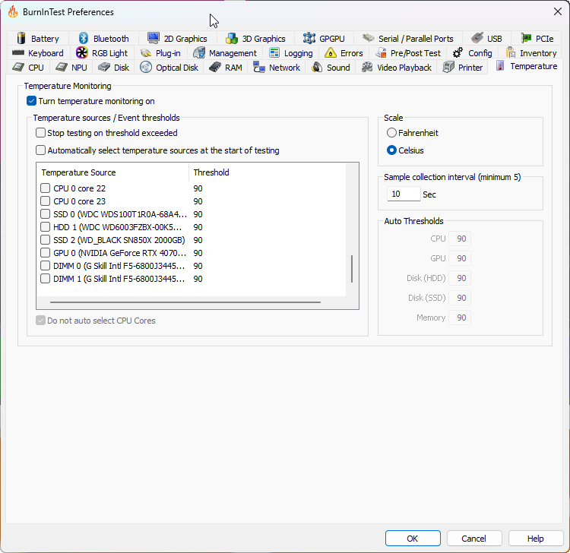
Task: Enable Stop testing on threshold exceeded
Action: 41,133
